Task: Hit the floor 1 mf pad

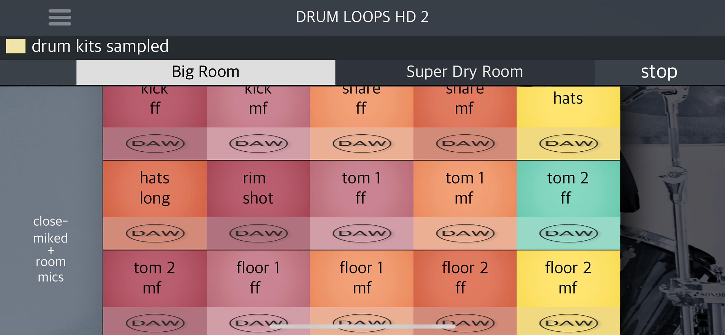Action: (362, 278)
